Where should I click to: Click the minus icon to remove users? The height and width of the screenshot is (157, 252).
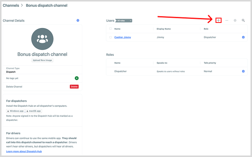[x=227, y=20]
